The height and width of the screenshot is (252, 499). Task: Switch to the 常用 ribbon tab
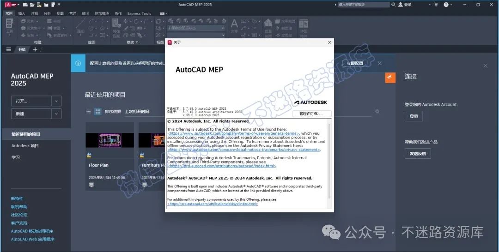(9, 13)
